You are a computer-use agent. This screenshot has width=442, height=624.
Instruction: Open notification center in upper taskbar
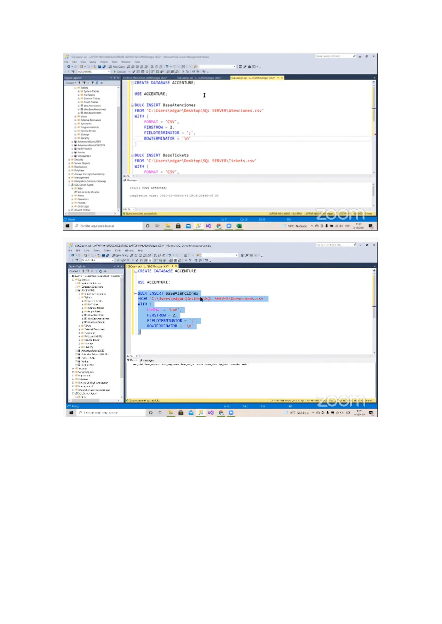tap(371, 226)
